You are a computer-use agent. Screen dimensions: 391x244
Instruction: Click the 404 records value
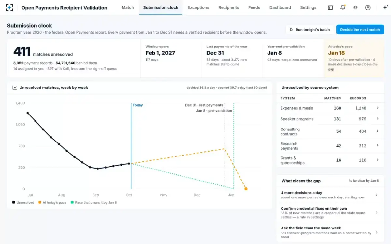[362, 131]
